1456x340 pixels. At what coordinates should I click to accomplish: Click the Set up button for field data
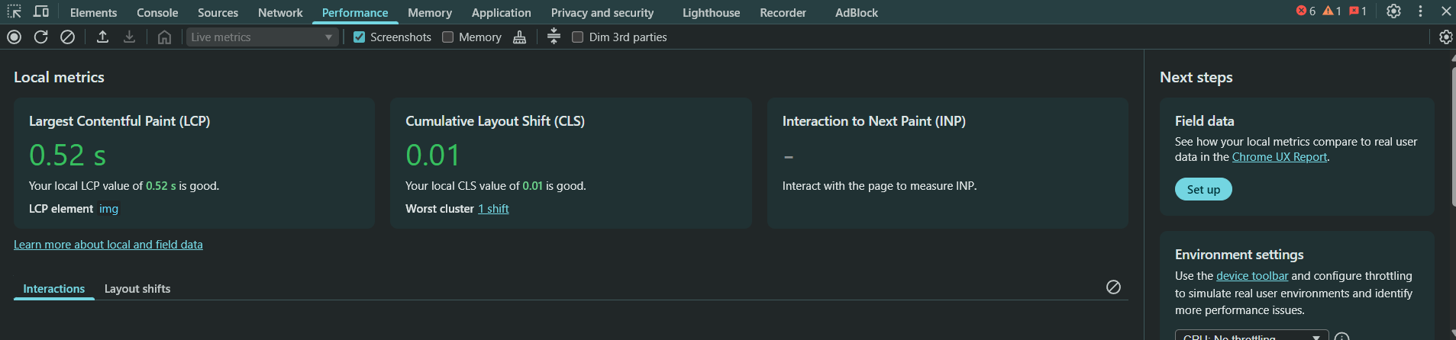point(1203,189)
